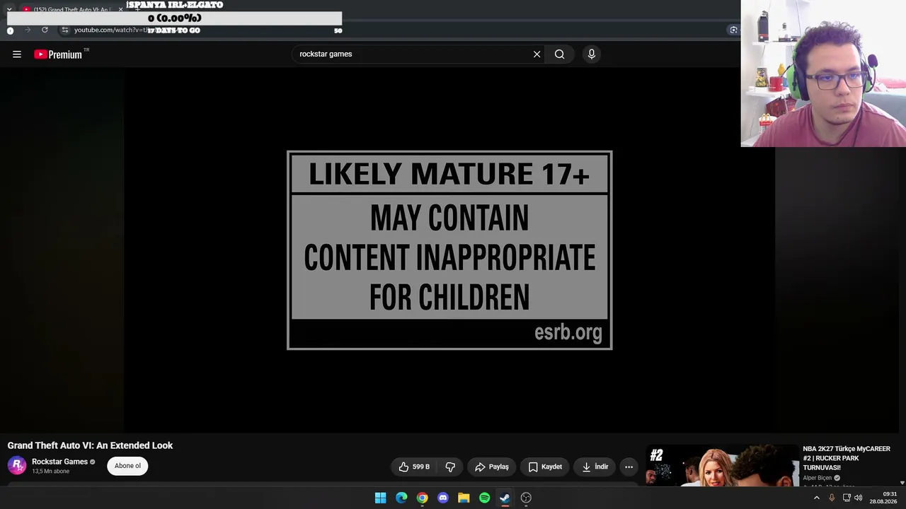The image size is (906, 509).
Task: Like the video with 599 B likes
Action: click(x=414, y=467)
